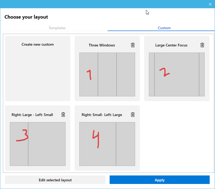
Task: Click the Three Windows title text
Action: pos(102,45)
